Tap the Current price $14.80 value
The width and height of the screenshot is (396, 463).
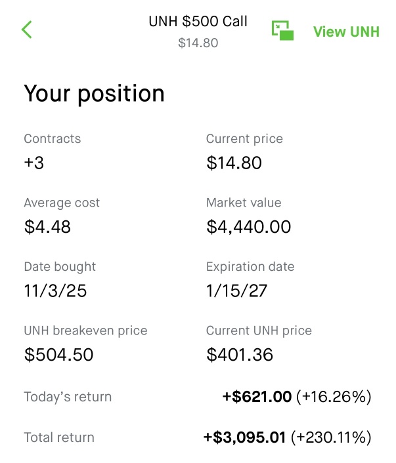coord(234,163)
